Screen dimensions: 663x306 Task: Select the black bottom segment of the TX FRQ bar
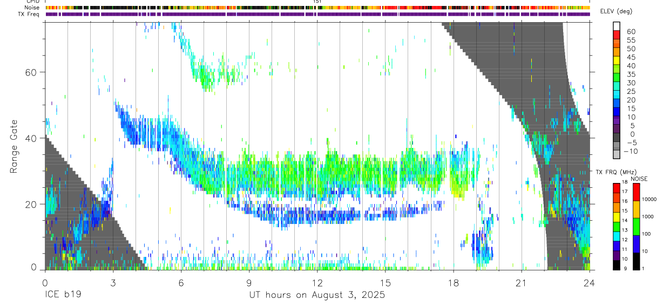coord(617,265)
